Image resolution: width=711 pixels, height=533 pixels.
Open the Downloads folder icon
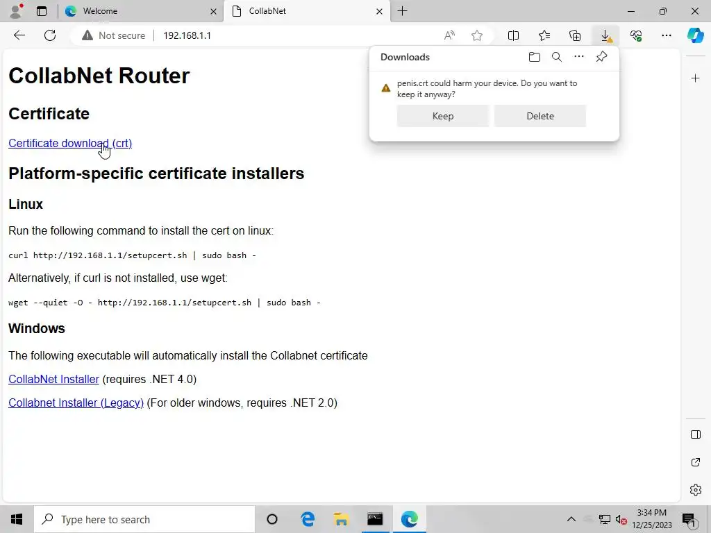pos(535,57)
